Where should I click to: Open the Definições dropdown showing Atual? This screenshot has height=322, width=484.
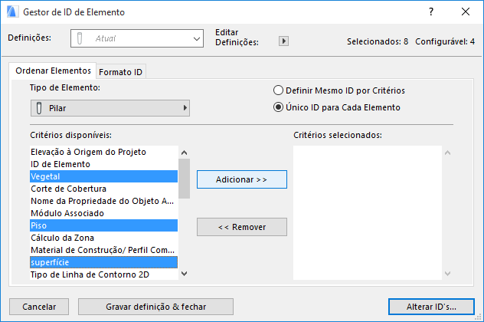(136, 37)
